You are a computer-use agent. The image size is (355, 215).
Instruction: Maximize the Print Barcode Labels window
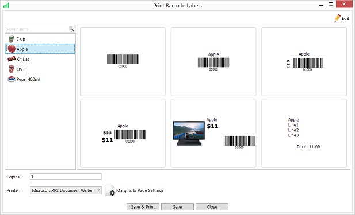coord(331,4)
